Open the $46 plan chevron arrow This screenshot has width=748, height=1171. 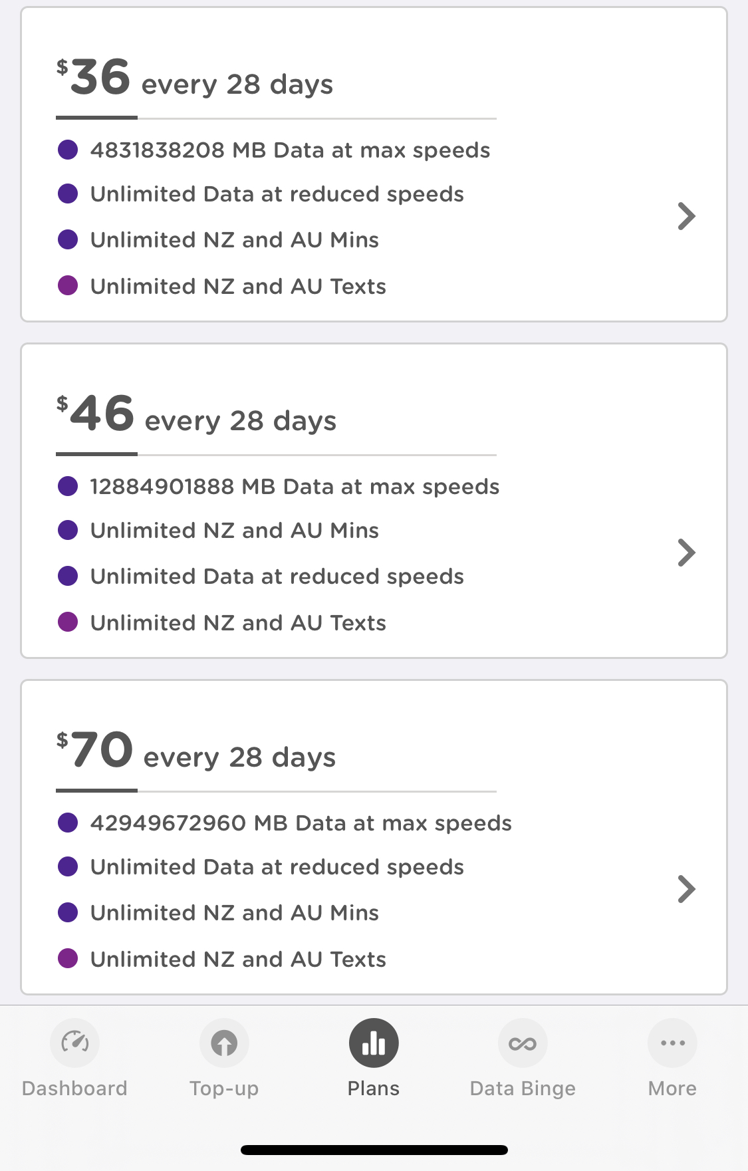coord(686,553)
